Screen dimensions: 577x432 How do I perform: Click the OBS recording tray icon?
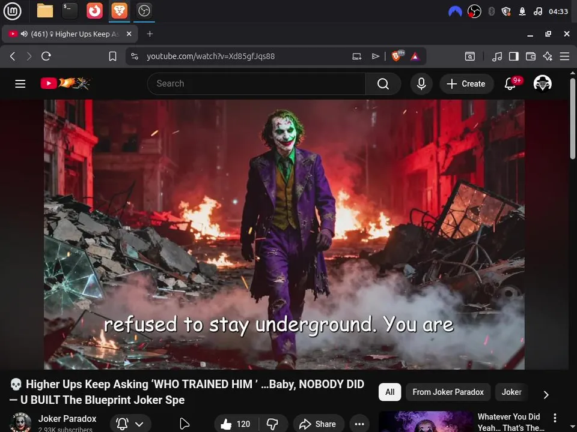pos(474,11)
